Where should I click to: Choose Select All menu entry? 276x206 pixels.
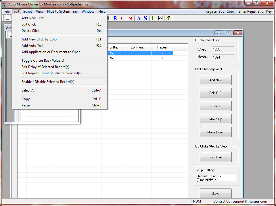coord(60,90)
